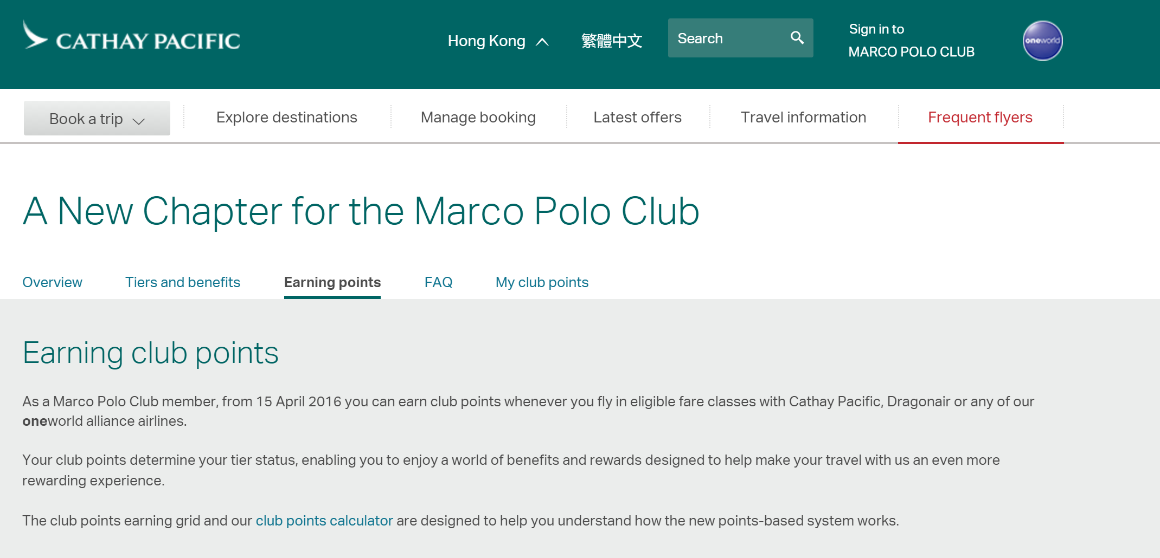Open the club points calculator link

tap(324, 521)
